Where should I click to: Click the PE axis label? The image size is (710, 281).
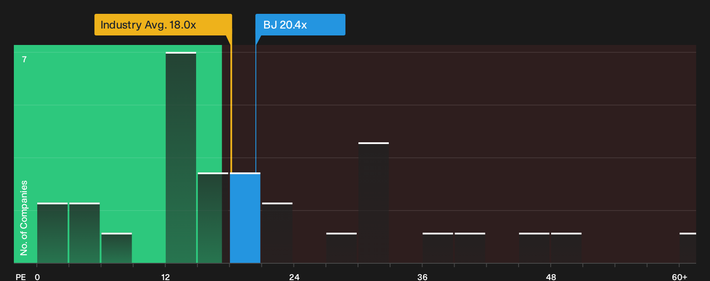point(20,277)
